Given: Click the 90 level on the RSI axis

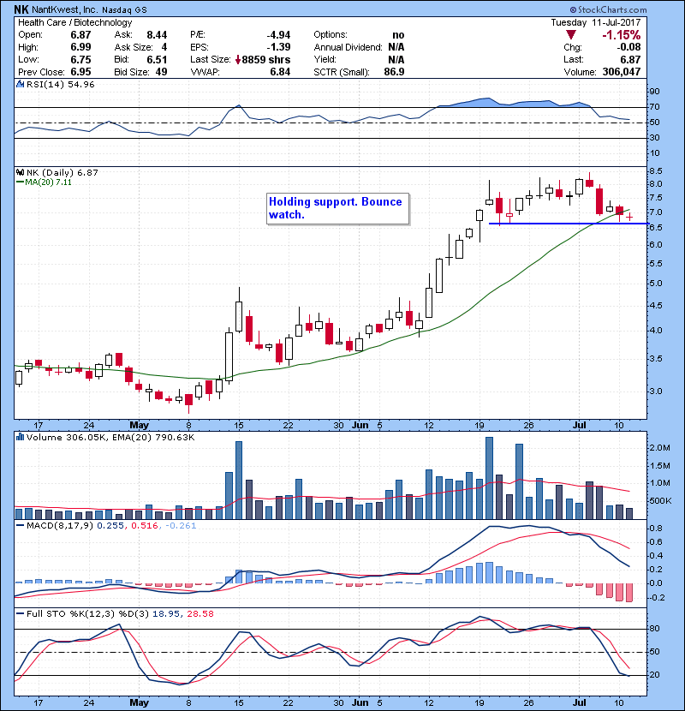Looking at the screenshot, I should click(x=655, y=92).
